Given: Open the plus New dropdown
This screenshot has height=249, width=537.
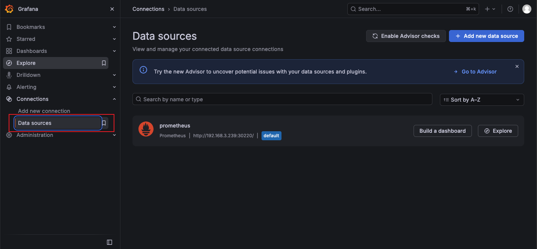Looking at the screenshot, I should (x=490, y=9).
